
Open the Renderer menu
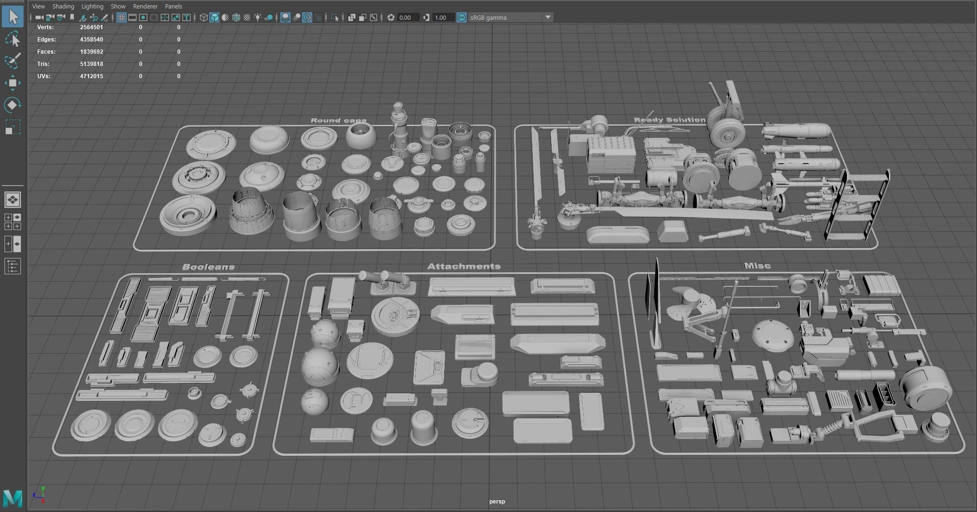point(145,6)
